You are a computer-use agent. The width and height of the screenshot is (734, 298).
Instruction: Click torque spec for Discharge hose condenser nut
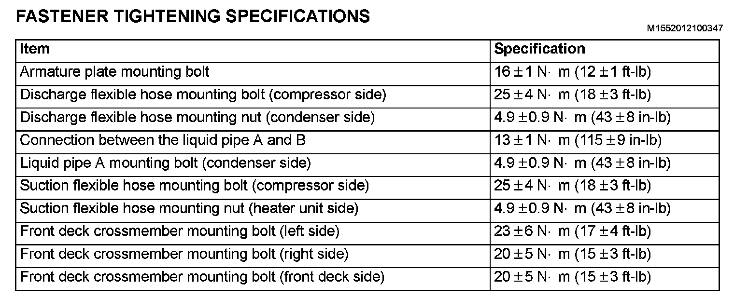coord(582,117)
